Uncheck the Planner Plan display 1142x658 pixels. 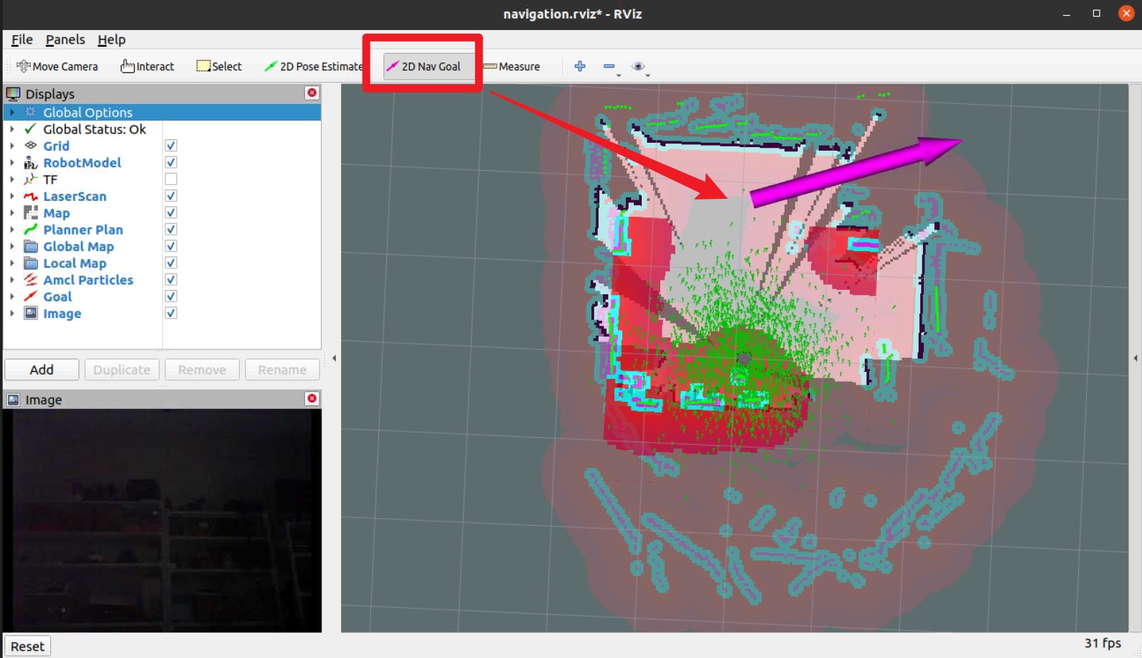coord(171,229)
